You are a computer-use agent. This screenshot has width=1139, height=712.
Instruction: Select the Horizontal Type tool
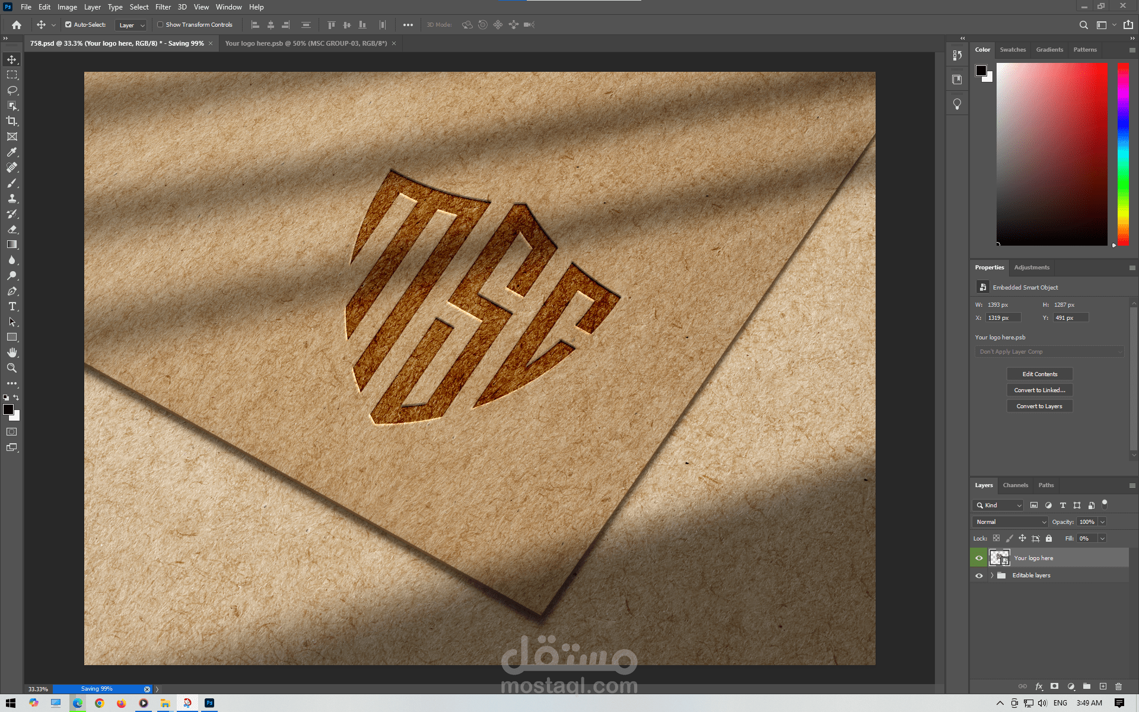[12, 306]
